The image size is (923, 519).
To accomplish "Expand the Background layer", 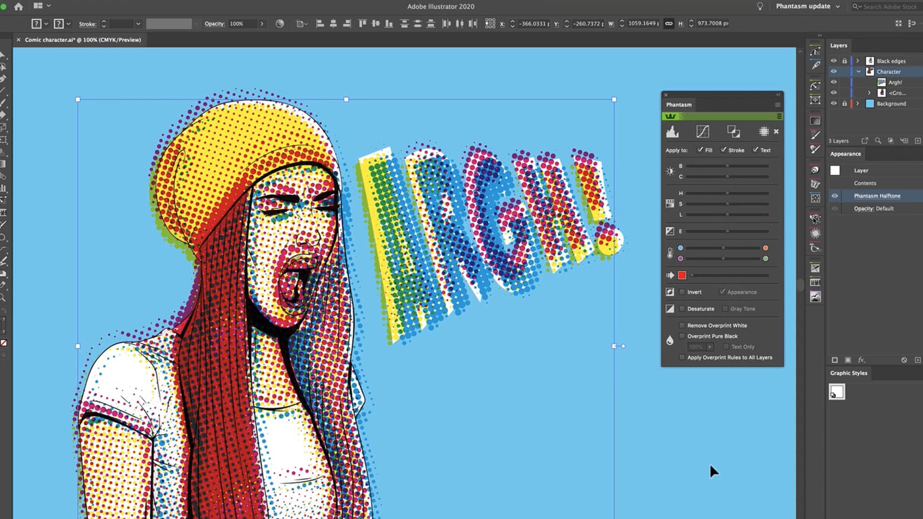I will tap(858, 103).
